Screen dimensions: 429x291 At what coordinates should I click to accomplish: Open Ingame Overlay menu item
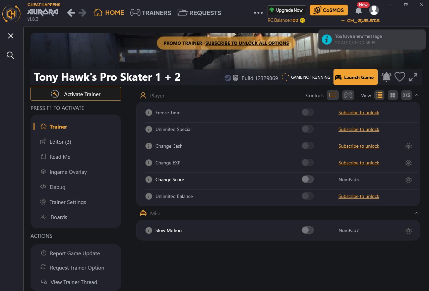[63, 172]
